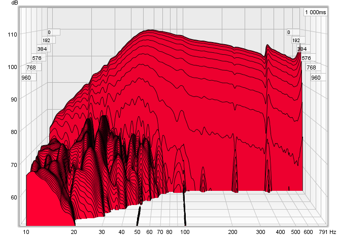Select the left-side 192 time slice label
Image resolution: width=337 pixels, height=237 pixels.
point(47,40)
